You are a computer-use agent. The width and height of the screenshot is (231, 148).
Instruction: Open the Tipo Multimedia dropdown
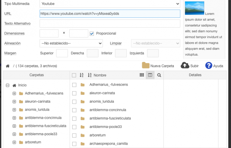tap(110, 4)
